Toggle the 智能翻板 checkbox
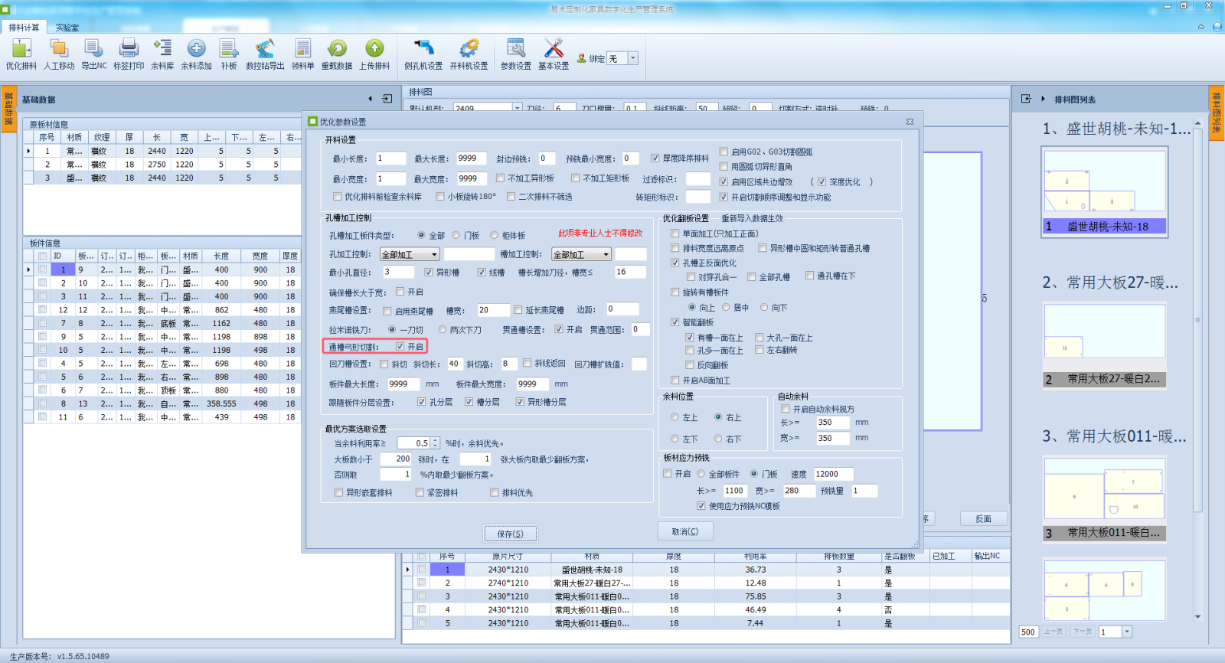The image size is (1225, 663). (x=675, y=322)
